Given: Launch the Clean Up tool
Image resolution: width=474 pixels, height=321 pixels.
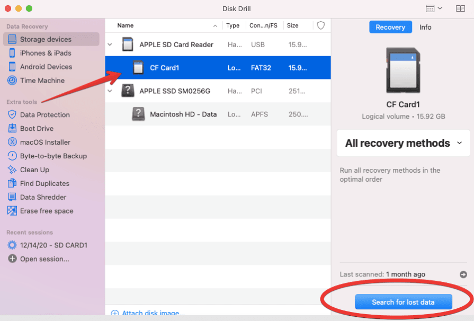Looking at the screenshot, I should pos(34,170).
